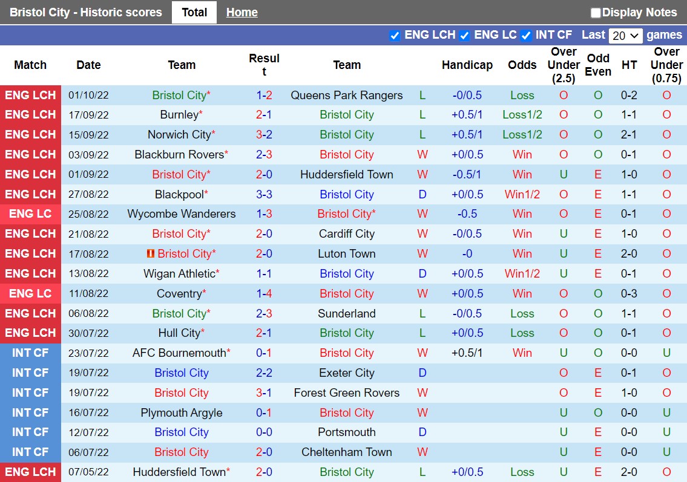The height and width of the screenshot is (482, 687).
Task: Enable the Display Notes checkbox
Action: coord(596,12)
